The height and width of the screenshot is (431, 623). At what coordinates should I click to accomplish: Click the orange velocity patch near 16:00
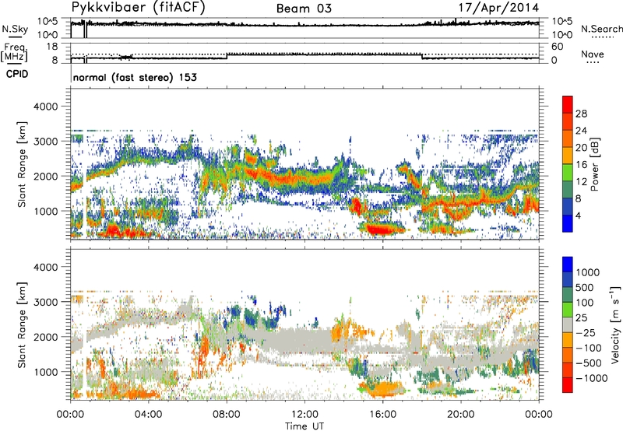383,388
